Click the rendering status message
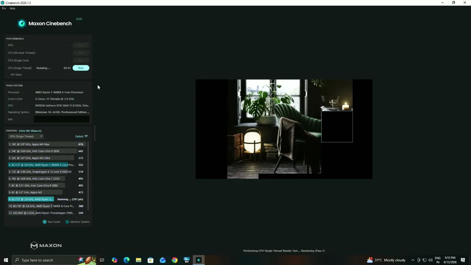Screen dimensions: 471x265 tap(284, 251)
